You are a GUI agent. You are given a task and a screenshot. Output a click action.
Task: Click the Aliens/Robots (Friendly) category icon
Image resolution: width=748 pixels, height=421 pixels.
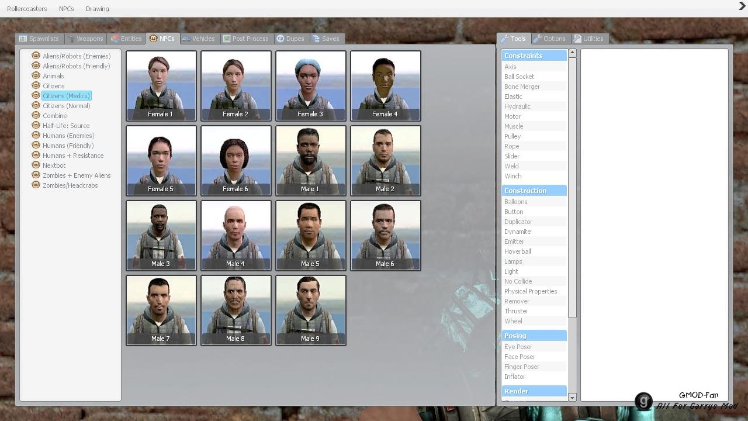point(36,65)
